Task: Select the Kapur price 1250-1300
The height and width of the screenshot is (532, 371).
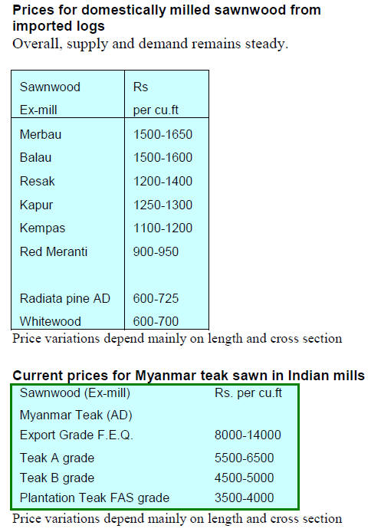Action: coord(163,205)
